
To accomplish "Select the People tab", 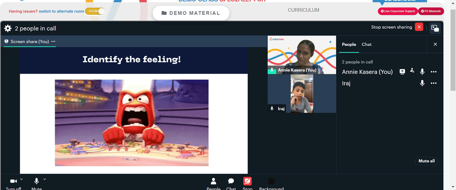I will (349, 45).
